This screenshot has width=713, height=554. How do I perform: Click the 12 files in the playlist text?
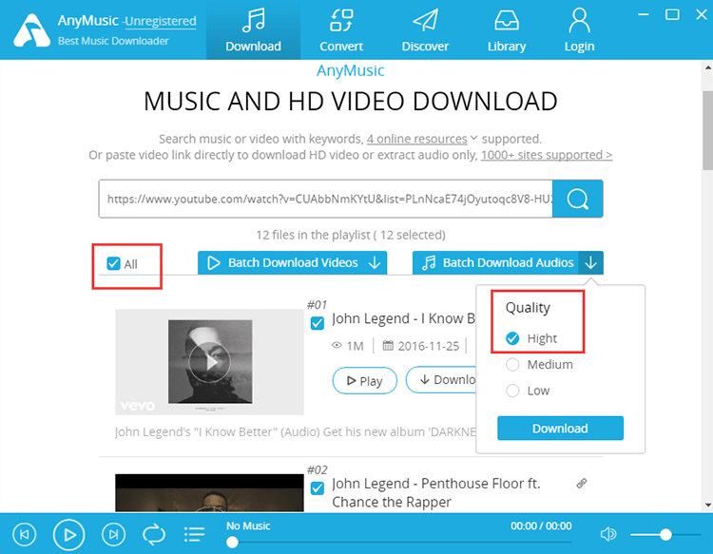[351, 235]
